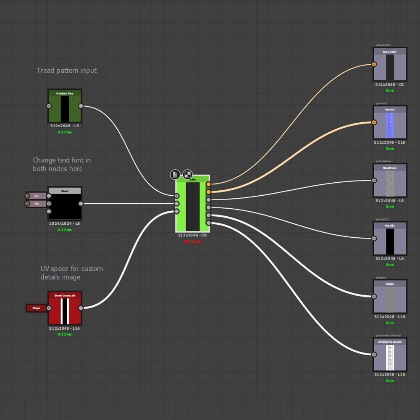The height and width of the screenshot is (420, 420).
Task: Select the Gradient Map node
Action: pos(65,106)
